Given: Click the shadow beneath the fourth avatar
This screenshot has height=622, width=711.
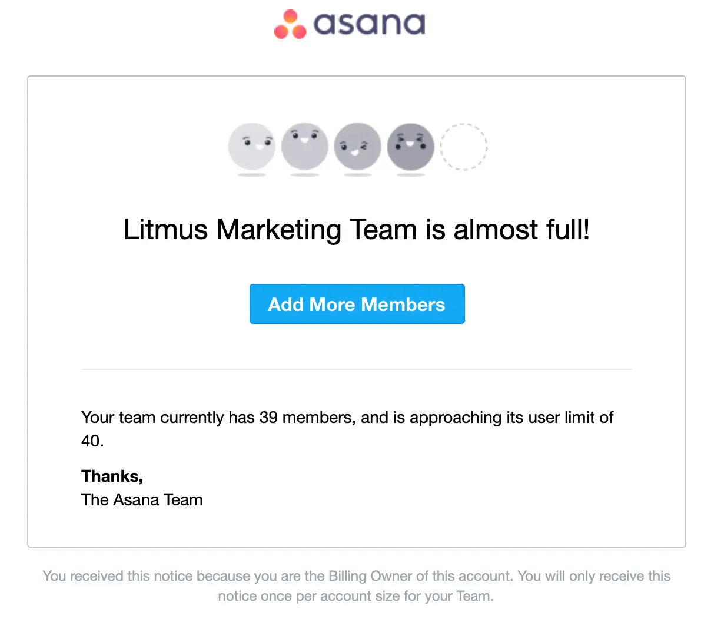Looking at the screenshot, I should coord(410,174).
